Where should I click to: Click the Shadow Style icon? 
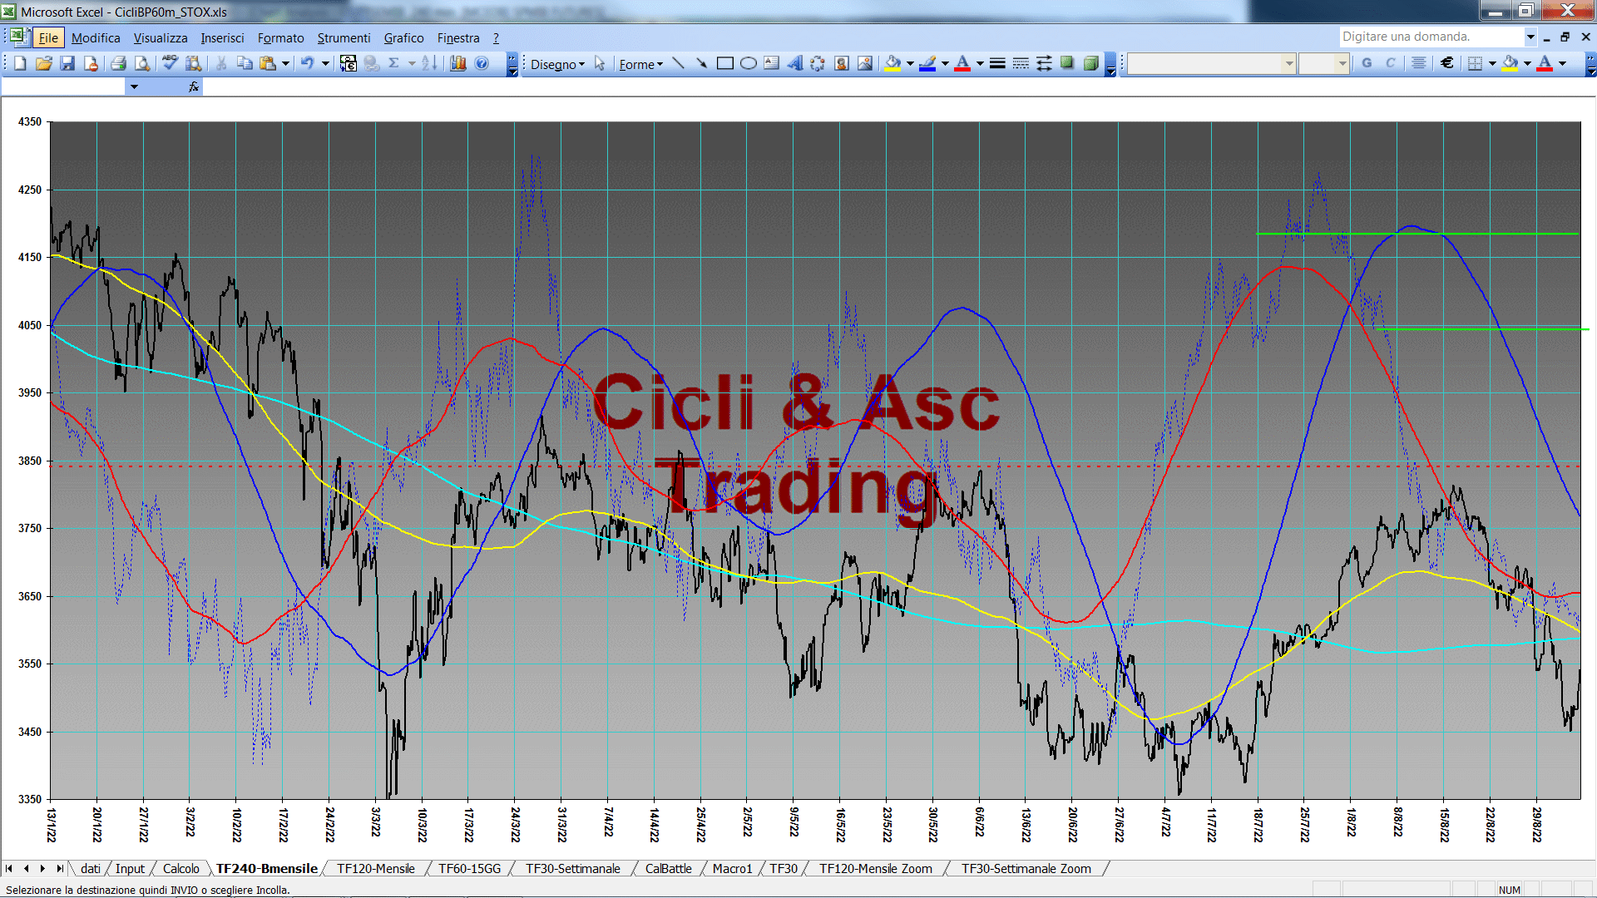1067,63
